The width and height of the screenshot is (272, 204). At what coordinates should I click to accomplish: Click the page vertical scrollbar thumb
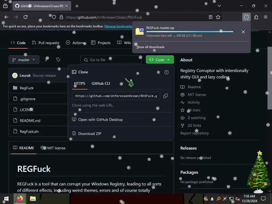270,78
